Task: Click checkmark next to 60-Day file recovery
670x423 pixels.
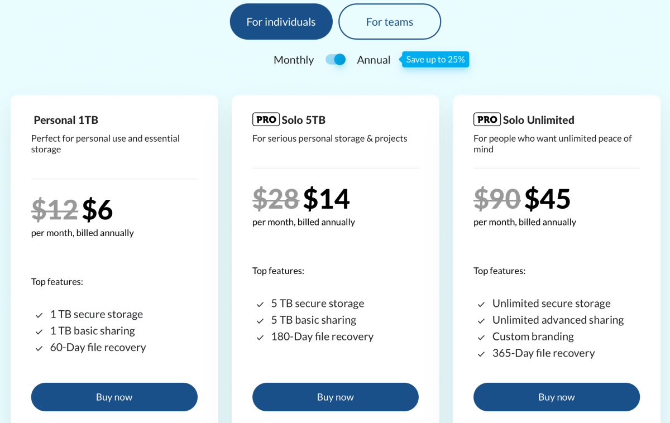Action: pyautogui.click(x=39, y=348)
